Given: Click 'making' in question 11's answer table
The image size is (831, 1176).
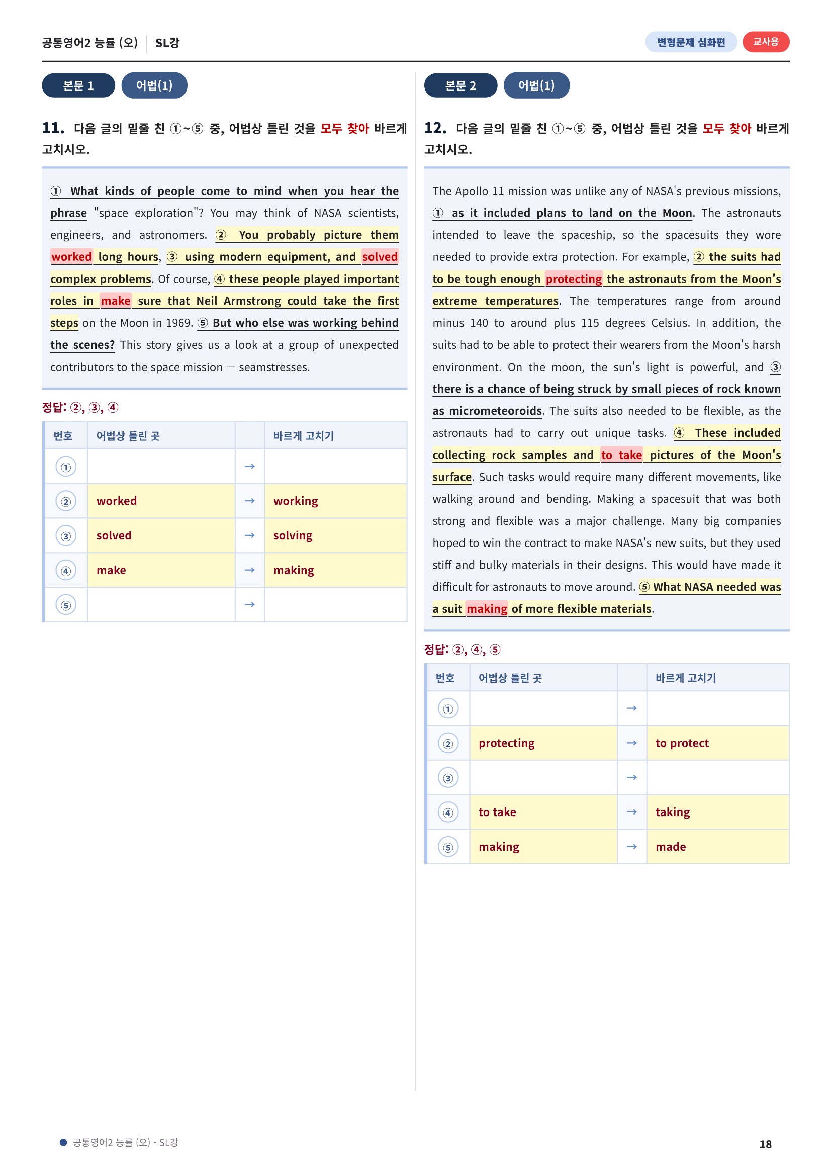Looking at the screenshot, I should pyautogui.click(x=335, y=570).
